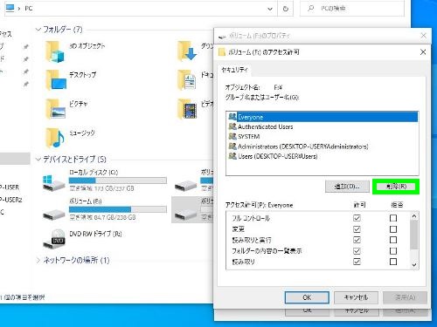Open the Videos folder icon
Viewport: 437px width, 327px height.
(x=187, y=109)
